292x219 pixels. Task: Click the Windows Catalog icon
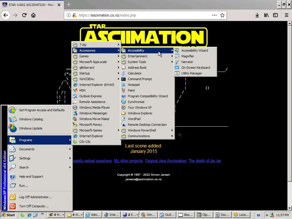(x=13, y=119)
